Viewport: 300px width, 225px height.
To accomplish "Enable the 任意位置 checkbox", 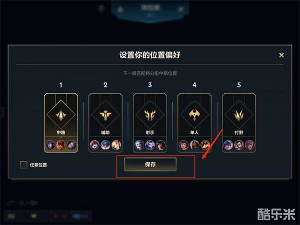I will [x=23, y=164].
